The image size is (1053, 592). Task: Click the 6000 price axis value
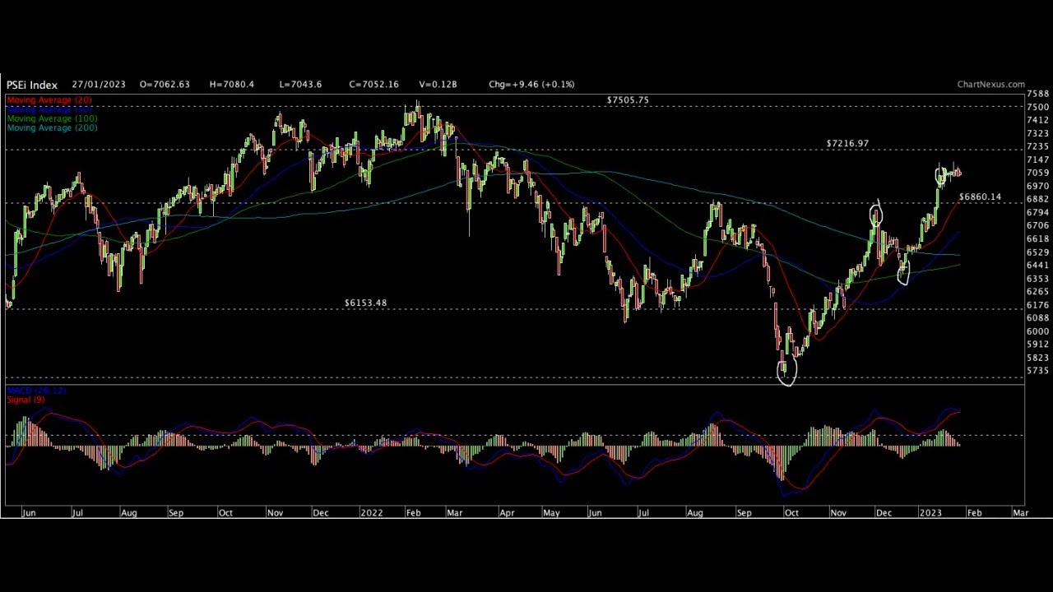pyautogui.click(x=1037, y=331)
